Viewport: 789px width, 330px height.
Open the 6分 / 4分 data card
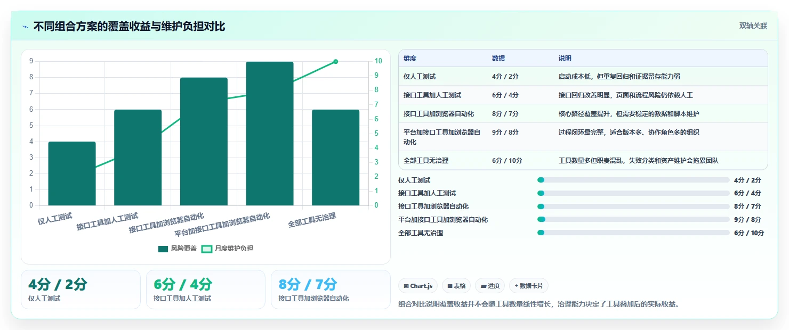(x=206, y=290)
